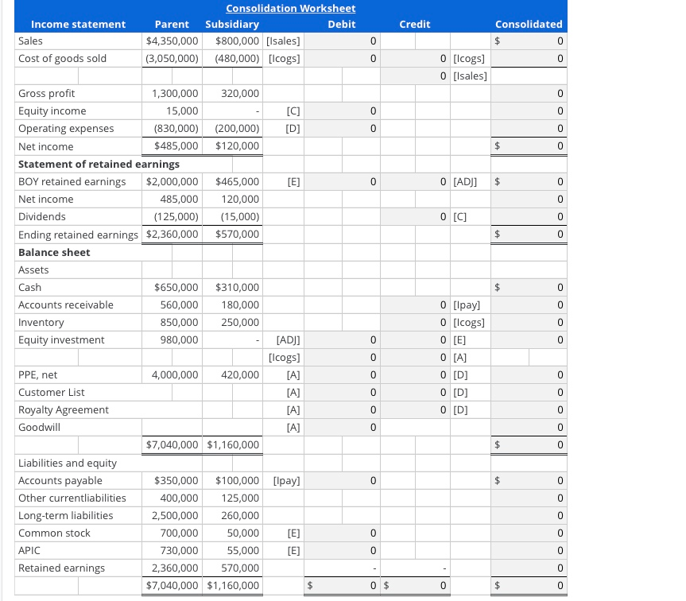
Task: Select the consolidated Net income total cell
Action: tap(529, 146)
